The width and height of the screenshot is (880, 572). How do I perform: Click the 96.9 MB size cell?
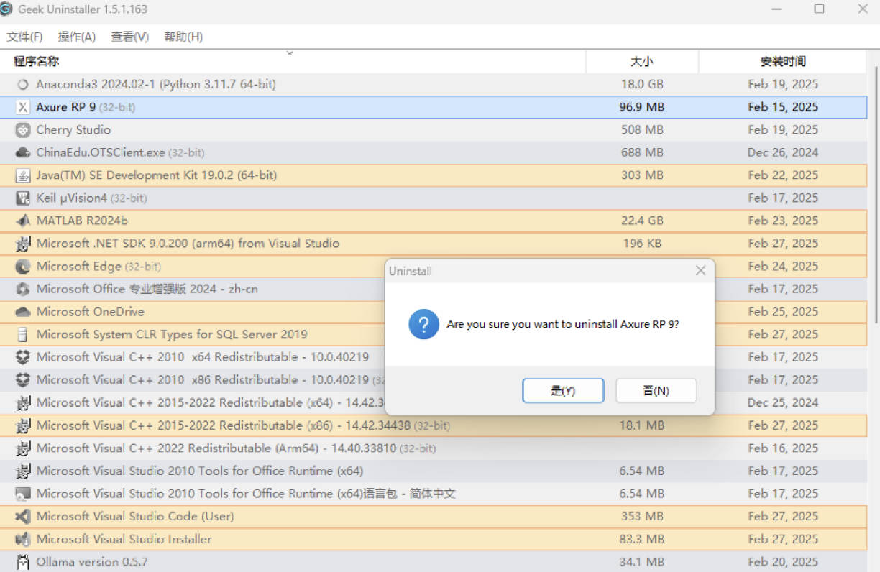pos(642,107)
